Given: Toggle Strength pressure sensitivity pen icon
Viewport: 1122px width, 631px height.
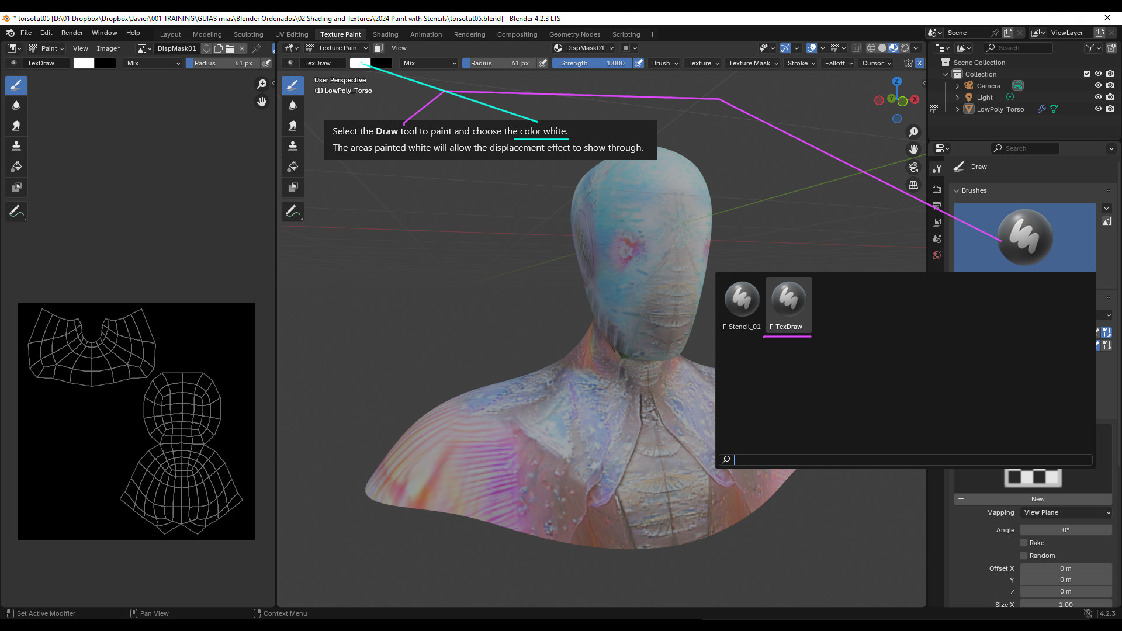Looking at the screenshot, I should point(639,63).
